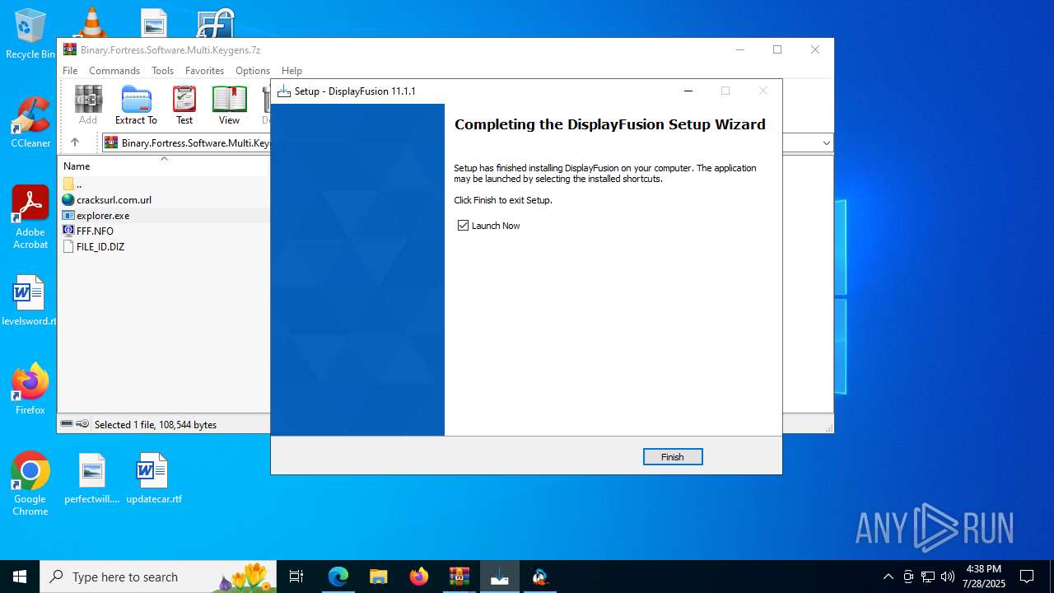1054x593 pixels.
Task: Open File Explorer from the taskbar
Action: (x=379, y=577)
